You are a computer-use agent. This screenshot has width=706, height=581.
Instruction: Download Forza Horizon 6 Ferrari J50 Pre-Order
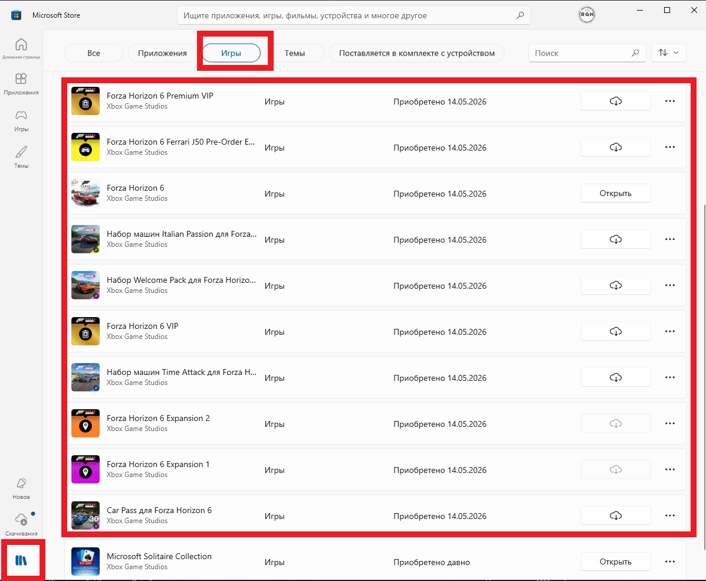(x=616, y=147)
